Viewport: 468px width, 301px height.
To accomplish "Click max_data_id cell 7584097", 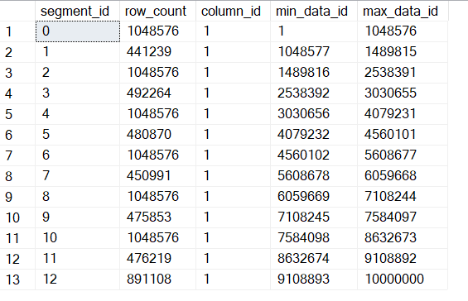I will click(x=403, y=217).
